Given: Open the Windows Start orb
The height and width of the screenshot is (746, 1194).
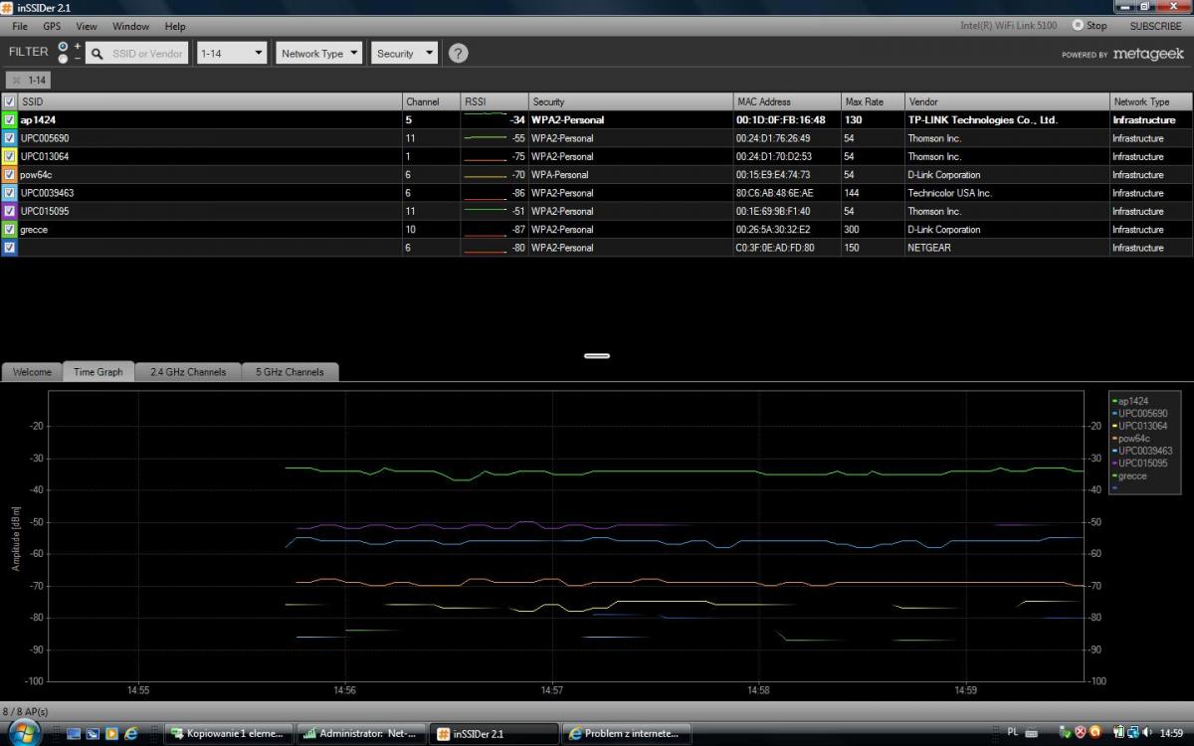Looking at the screenshot, I should [24, 733].
